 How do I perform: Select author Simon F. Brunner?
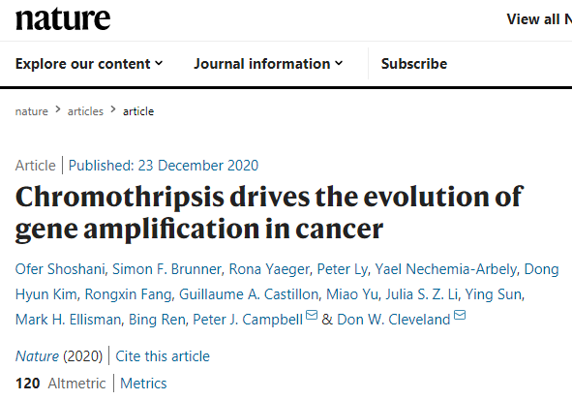166,269
